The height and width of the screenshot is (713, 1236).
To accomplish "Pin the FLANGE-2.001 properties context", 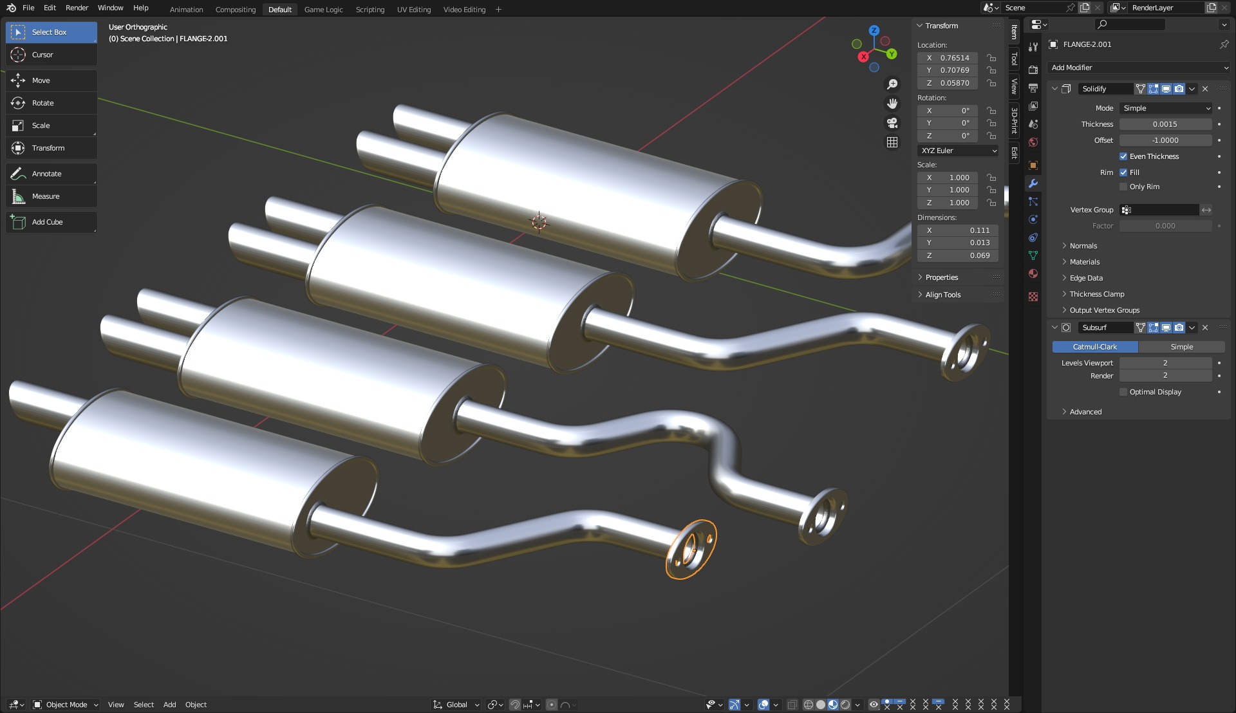I will (1224, 44).
